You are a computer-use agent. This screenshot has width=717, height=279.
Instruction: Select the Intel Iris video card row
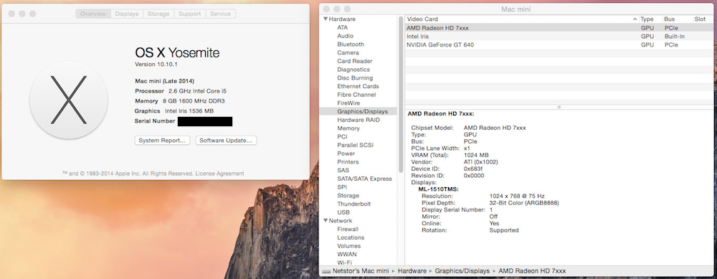click(559, 36)
